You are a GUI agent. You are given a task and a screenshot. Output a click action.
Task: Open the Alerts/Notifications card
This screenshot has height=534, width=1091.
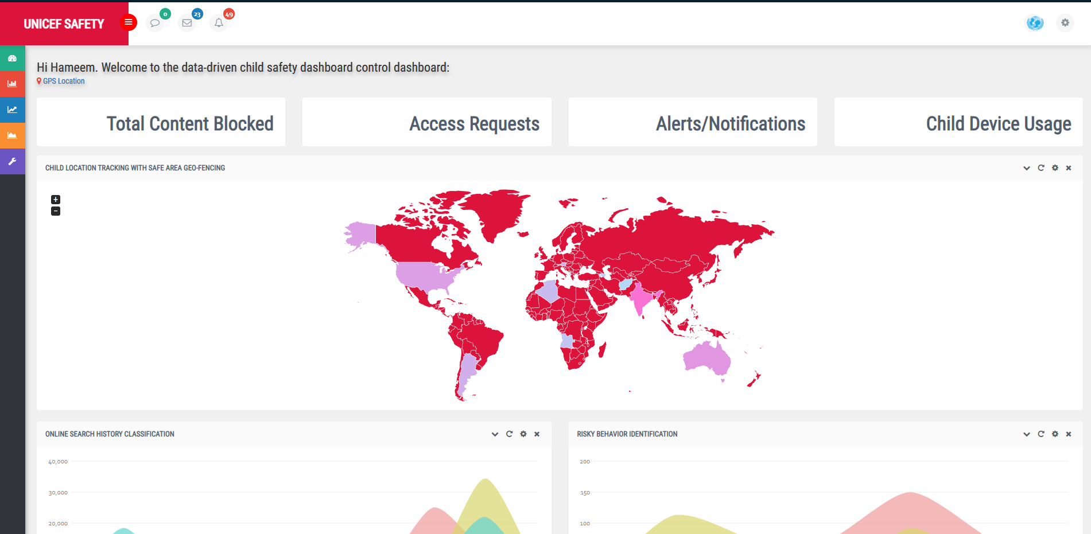pyautogui.click(x=693, y=122)
